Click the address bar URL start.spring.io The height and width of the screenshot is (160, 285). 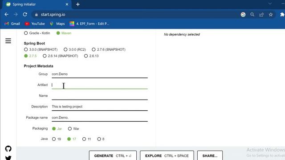pos(53,15)
